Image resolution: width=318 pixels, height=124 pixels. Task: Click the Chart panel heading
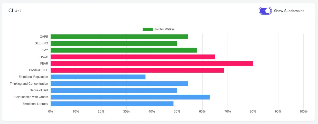pos(15,10)
